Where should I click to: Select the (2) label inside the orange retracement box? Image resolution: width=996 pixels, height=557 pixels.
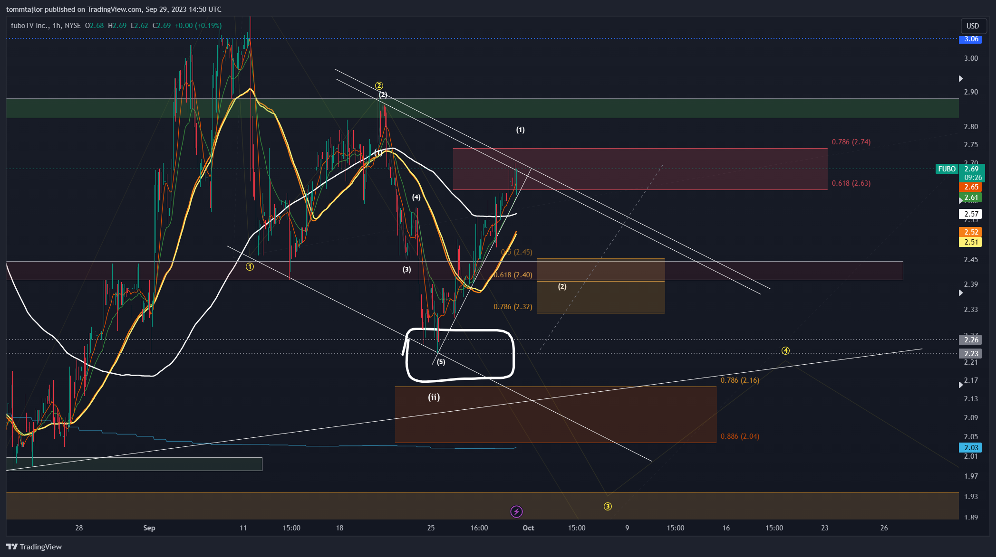point(562,287)
